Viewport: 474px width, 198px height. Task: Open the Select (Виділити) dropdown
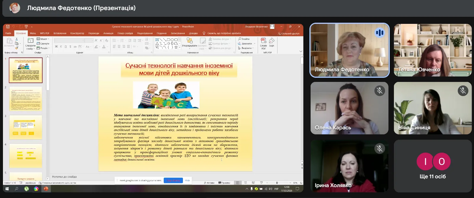tap(246, 48)
